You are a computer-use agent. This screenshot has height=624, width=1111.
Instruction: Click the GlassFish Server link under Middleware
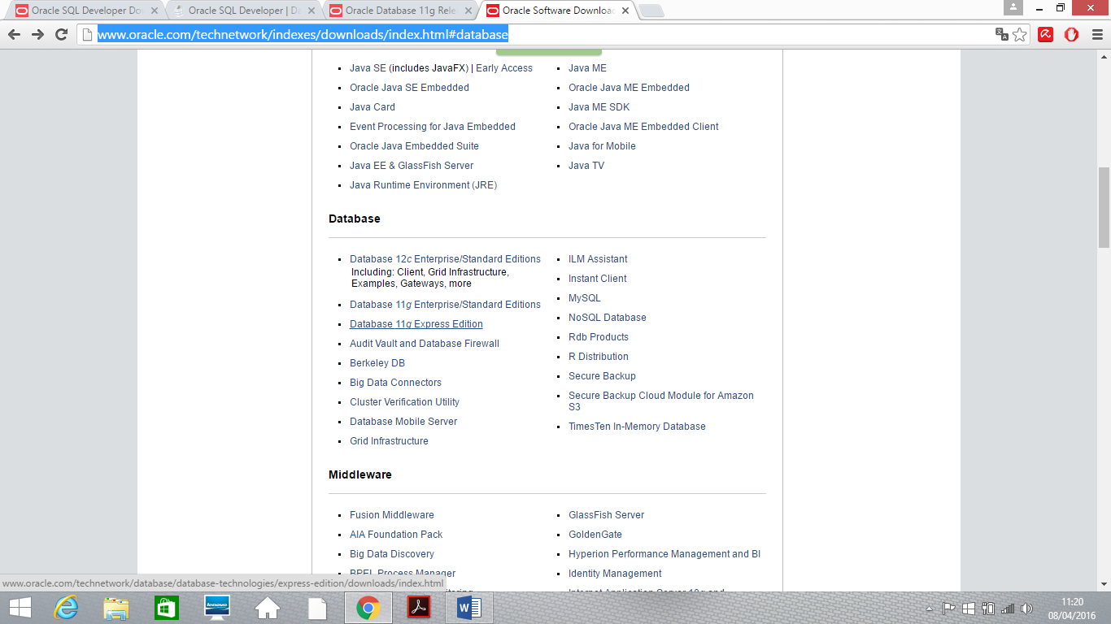606,515
